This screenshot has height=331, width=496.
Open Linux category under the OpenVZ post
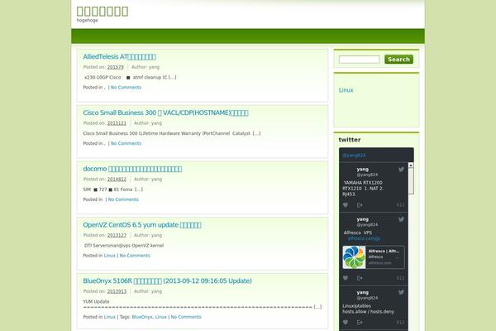point(110,256)
